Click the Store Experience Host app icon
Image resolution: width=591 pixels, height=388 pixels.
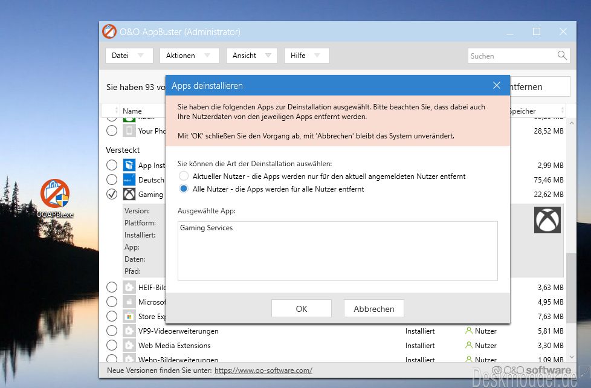[x=129, y=316]
